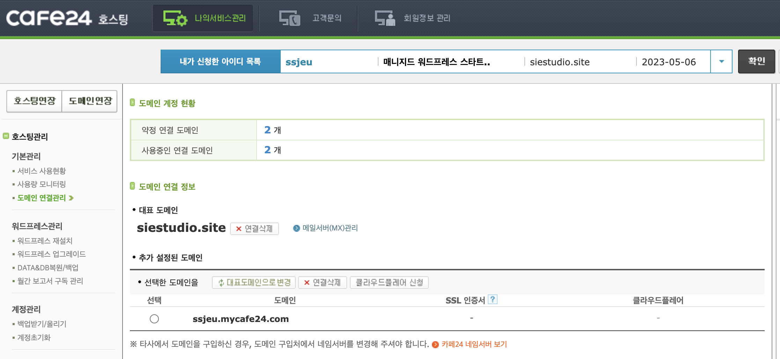Select the ssjeu.mycafe24.com radio button
780x359 pixels.
(x=154, y=319)
